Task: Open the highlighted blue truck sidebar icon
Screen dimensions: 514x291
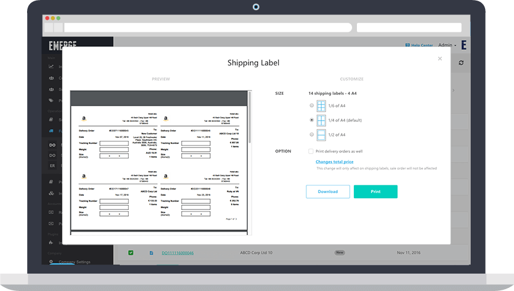Action: 51,131
